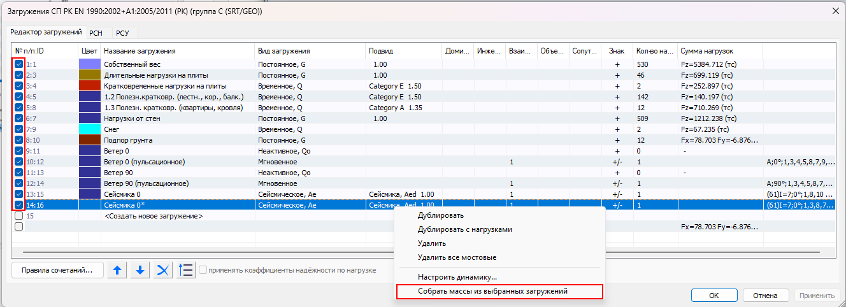Click the cyan color swatch for Снег
The height and width of the screenshot is (307, 846).
pos(89,129)
